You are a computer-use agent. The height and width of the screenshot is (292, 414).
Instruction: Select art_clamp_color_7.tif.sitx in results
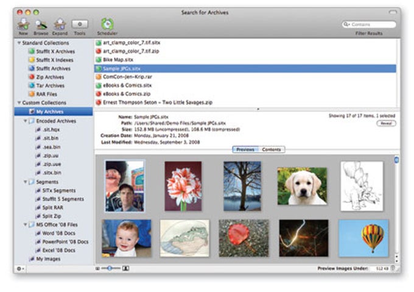pos(245,43)
